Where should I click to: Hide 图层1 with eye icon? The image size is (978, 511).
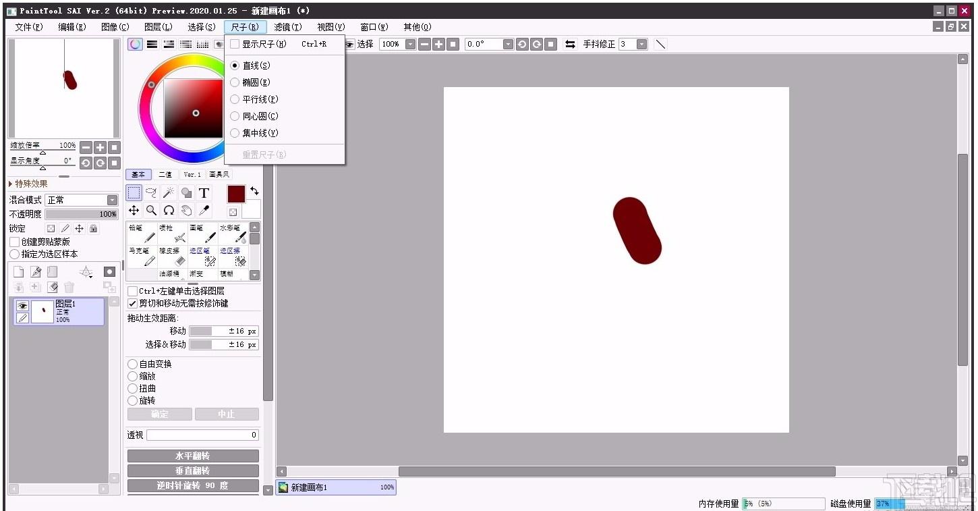point(22,306)
